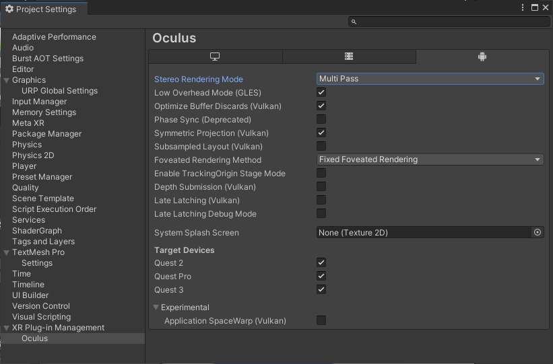
Task: Go to XR Plug-in Management settings
Action: [x=58, y=328]
